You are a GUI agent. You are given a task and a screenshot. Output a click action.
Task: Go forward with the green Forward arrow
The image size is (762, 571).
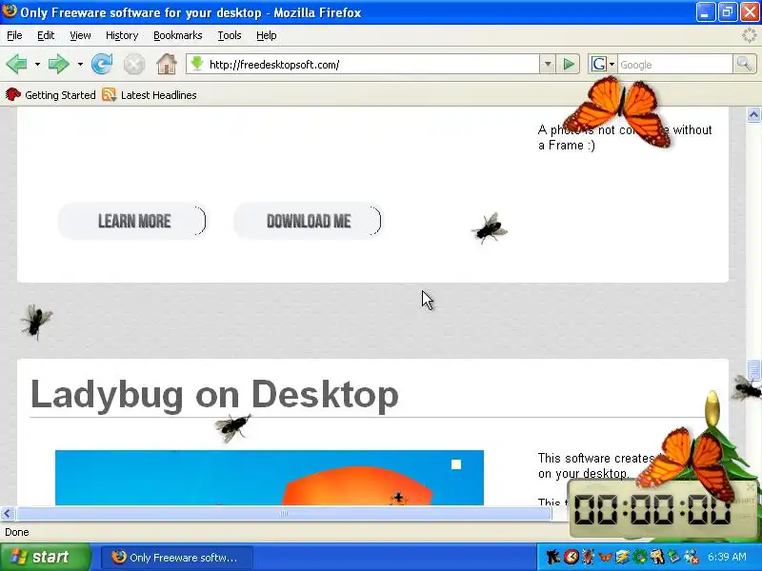pyautogui.click(x=59, y=64)
